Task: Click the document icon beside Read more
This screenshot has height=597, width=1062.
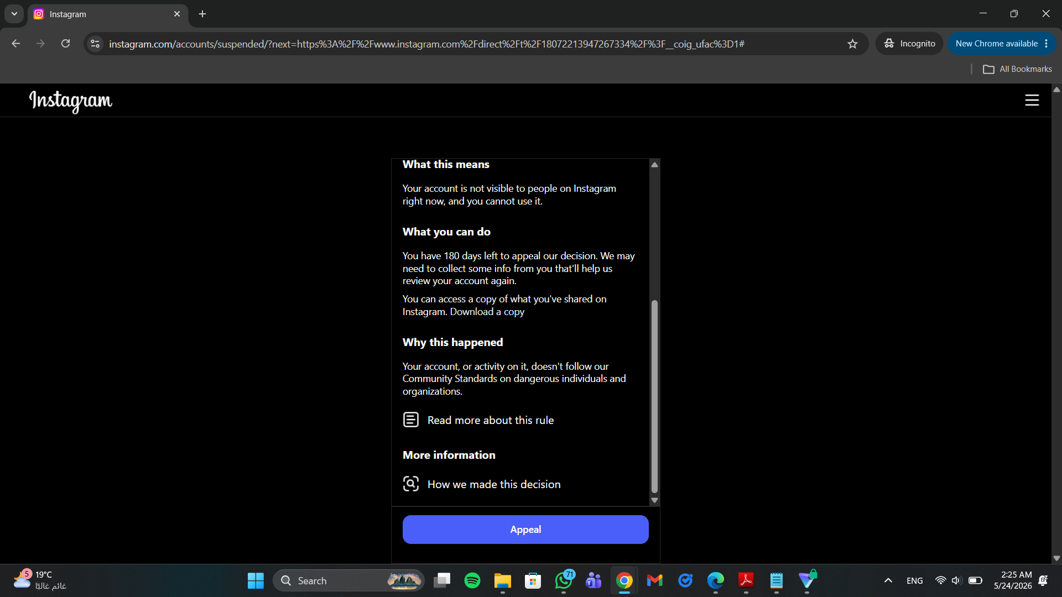Action: click(x=411, y=420)
